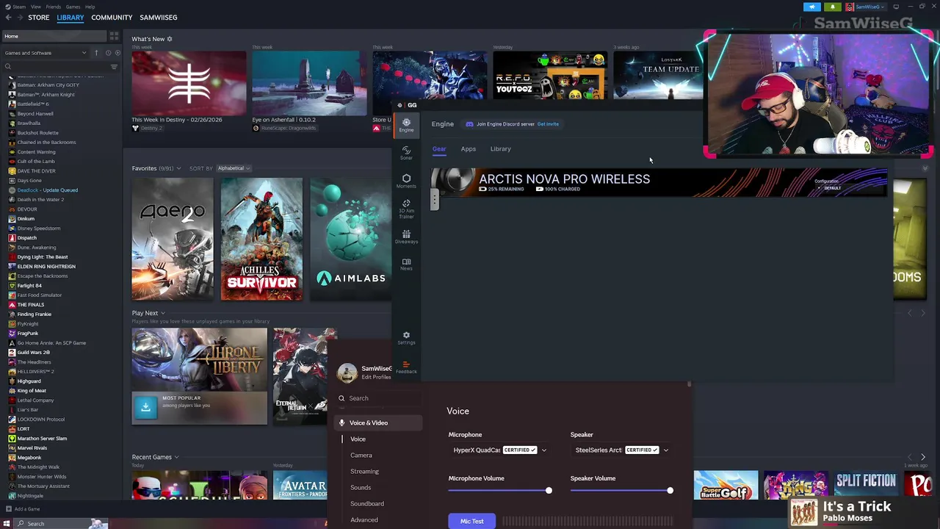
Task: Adjust Discord Speaker Volume slider handle
Action: [x=670, y=490]
